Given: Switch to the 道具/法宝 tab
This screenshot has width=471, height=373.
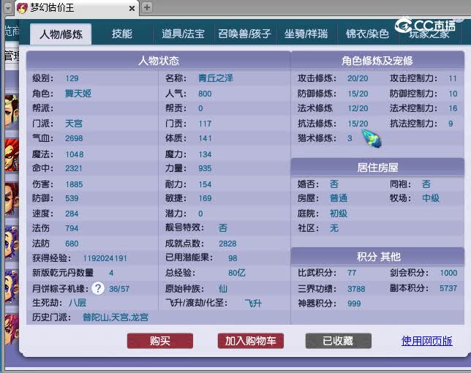Looking at the screenshot, I should point(184,34).
